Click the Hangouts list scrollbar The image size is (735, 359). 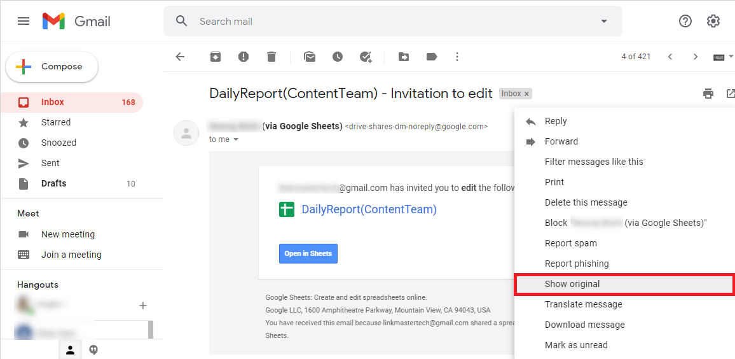pos(151,330)
